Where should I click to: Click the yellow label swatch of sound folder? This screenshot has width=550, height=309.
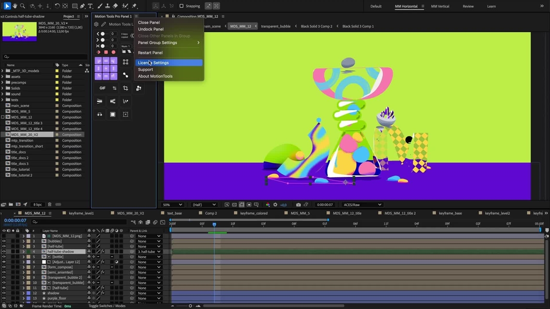[x=57, y=94]
